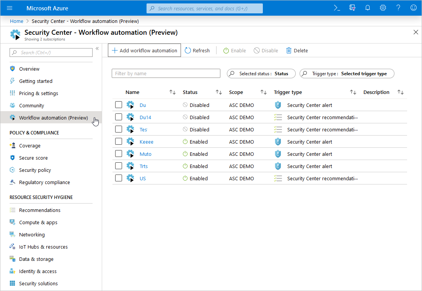Sort the table by Trigger type arrows

point(353,92)
